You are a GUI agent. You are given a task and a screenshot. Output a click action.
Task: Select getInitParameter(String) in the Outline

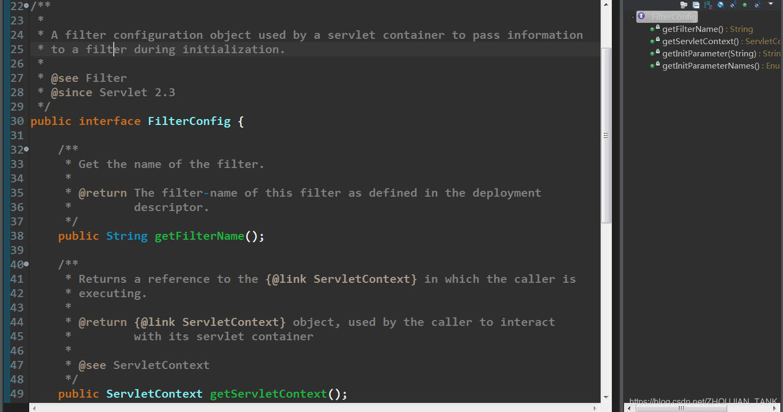click(715, 54)
